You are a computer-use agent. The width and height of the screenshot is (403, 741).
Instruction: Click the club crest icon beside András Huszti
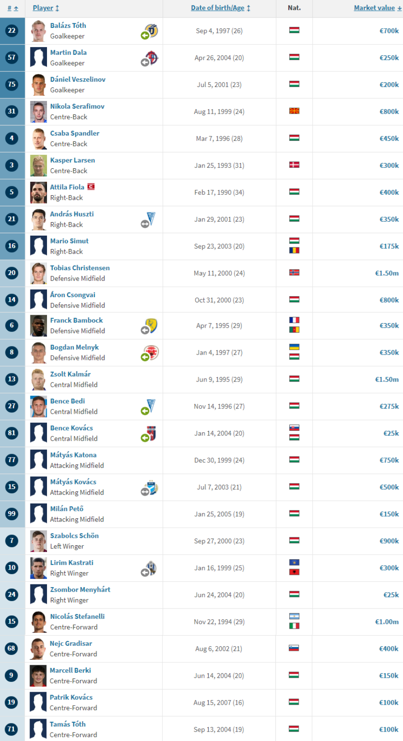(151, 219)
